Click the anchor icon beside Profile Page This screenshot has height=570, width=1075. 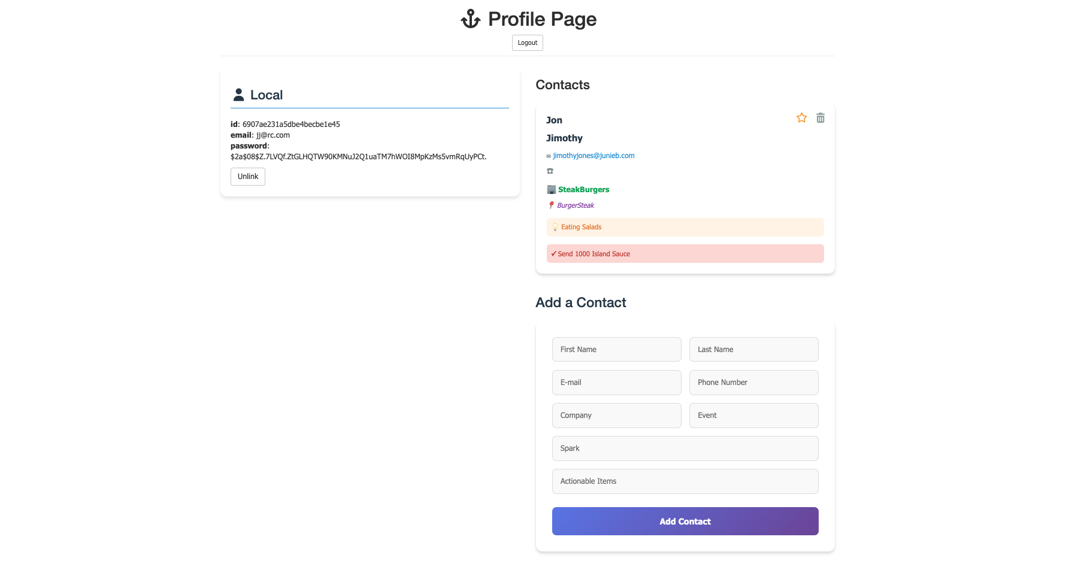tap(471, 19)
